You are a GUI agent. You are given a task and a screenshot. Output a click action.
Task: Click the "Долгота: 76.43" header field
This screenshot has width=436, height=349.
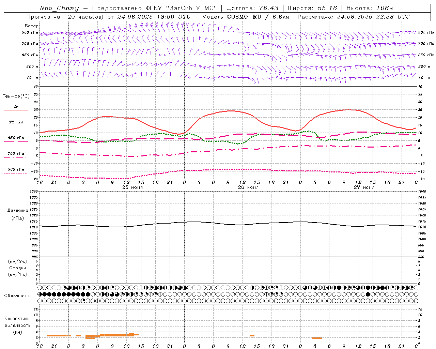coord(252,8)
